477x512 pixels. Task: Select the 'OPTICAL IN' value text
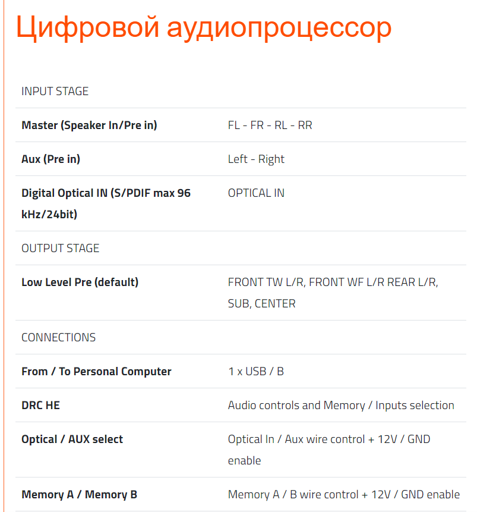tap(256, 193)
